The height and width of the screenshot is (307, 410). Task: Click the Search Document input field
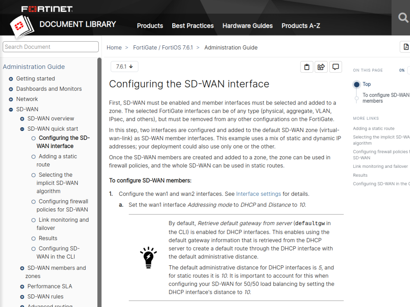pos(51,47)
